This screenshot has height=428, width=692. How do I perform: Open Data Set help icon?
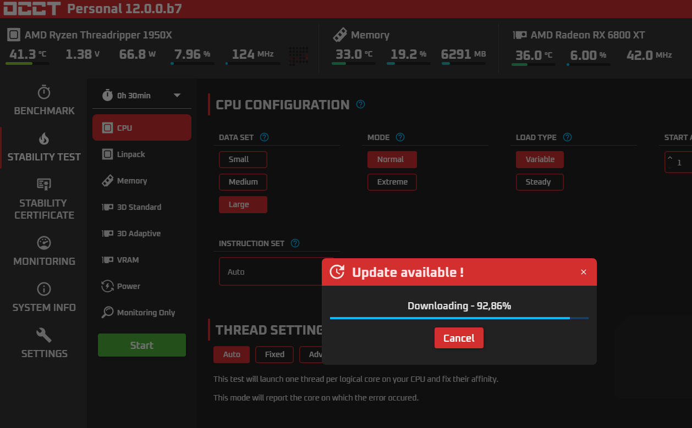[264, 137]
